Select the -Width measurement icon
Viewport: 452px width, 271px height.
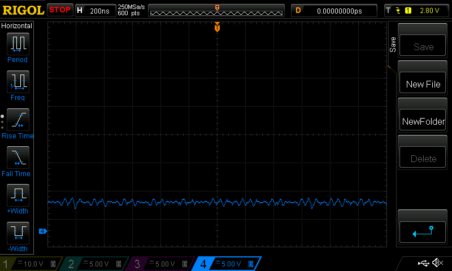[18, 234]
